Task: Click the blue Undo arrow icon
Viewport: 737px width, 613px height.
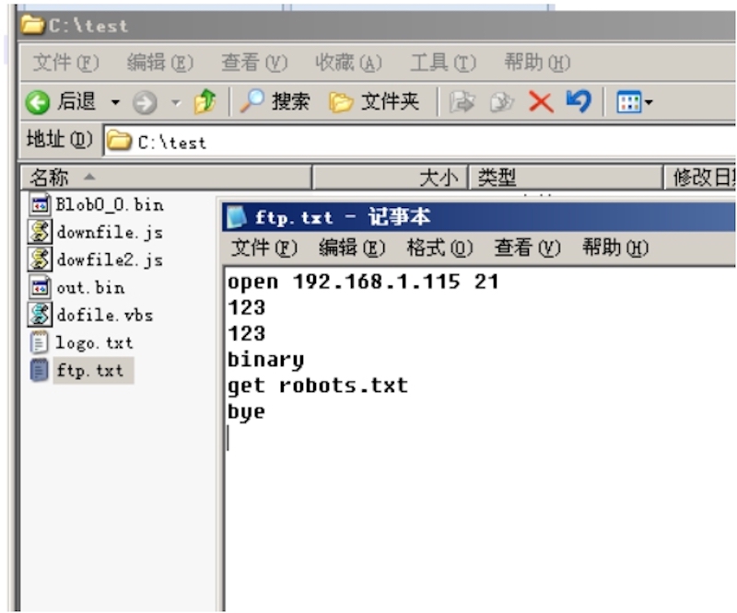Action: [x=578, y=102]
